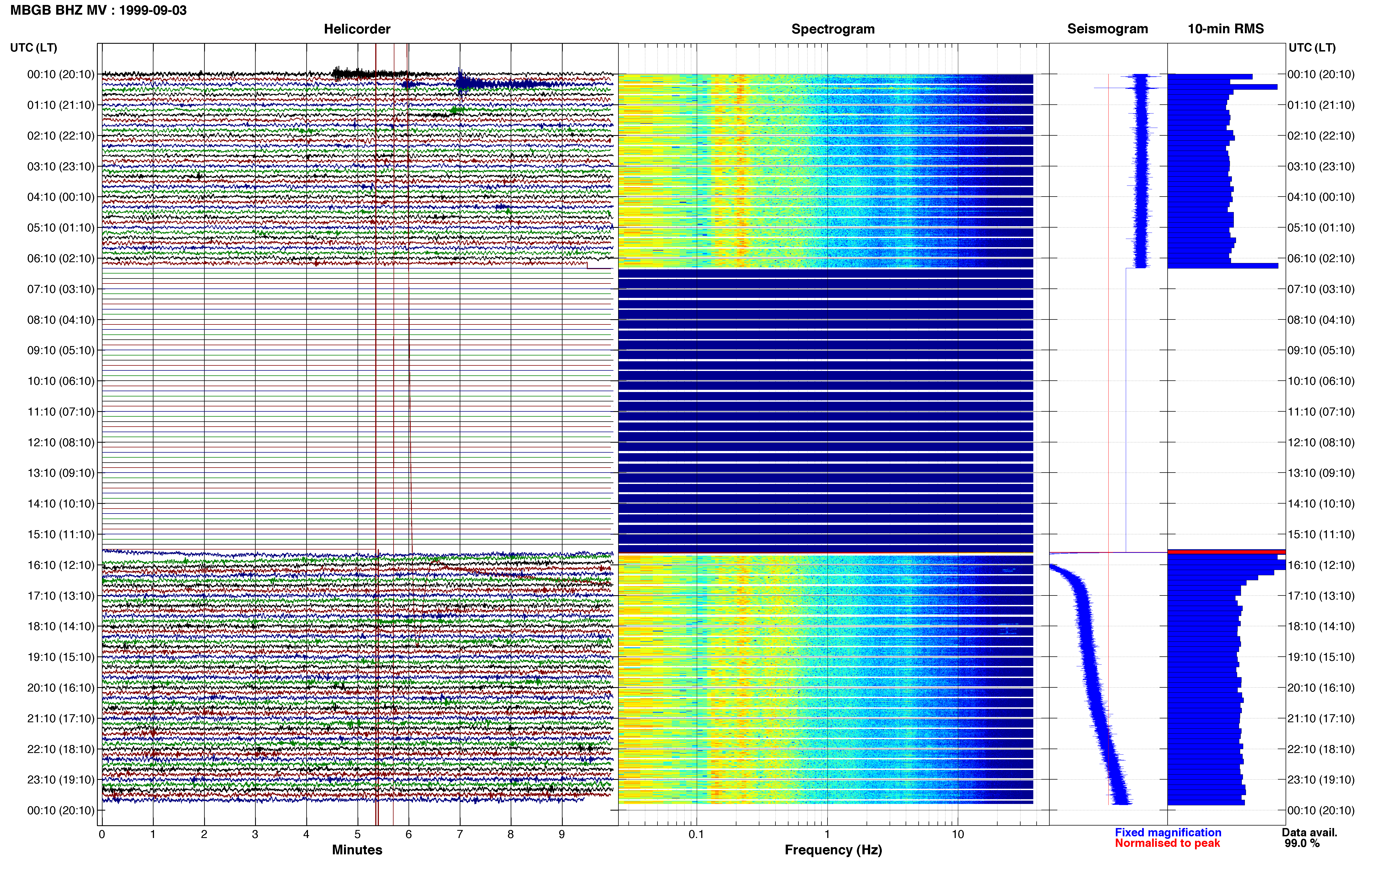
Task: Click the right '16:10 (12:10)' time label
Action: point(1321,565)
